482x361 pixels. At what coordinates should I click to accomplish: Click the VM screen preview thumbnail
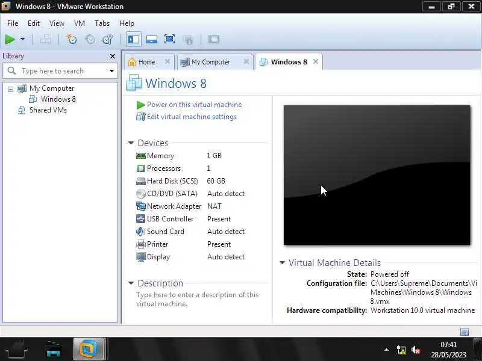coord(377,175)
